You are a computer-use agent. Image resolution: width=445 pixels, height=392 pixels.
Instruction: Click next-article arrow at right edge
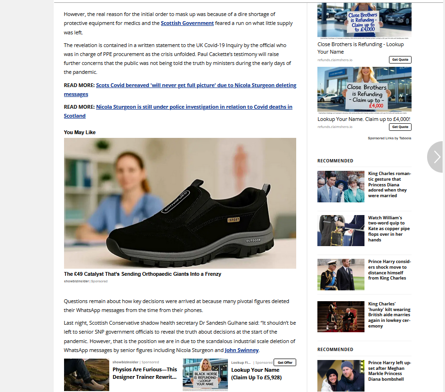[x=436, y=157]
